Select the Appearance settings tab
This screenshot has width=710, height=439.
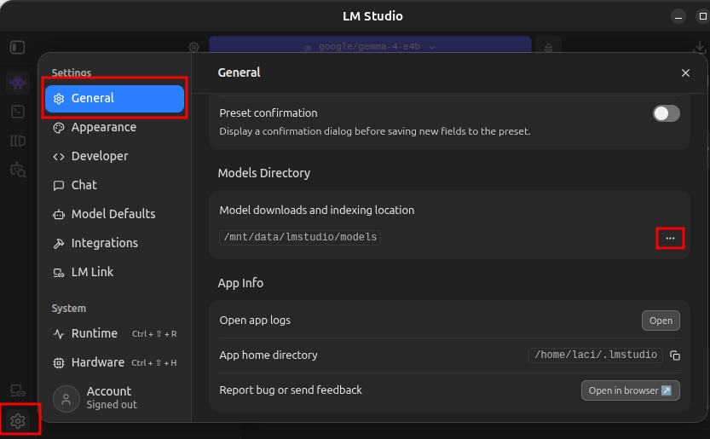[103, 127]
